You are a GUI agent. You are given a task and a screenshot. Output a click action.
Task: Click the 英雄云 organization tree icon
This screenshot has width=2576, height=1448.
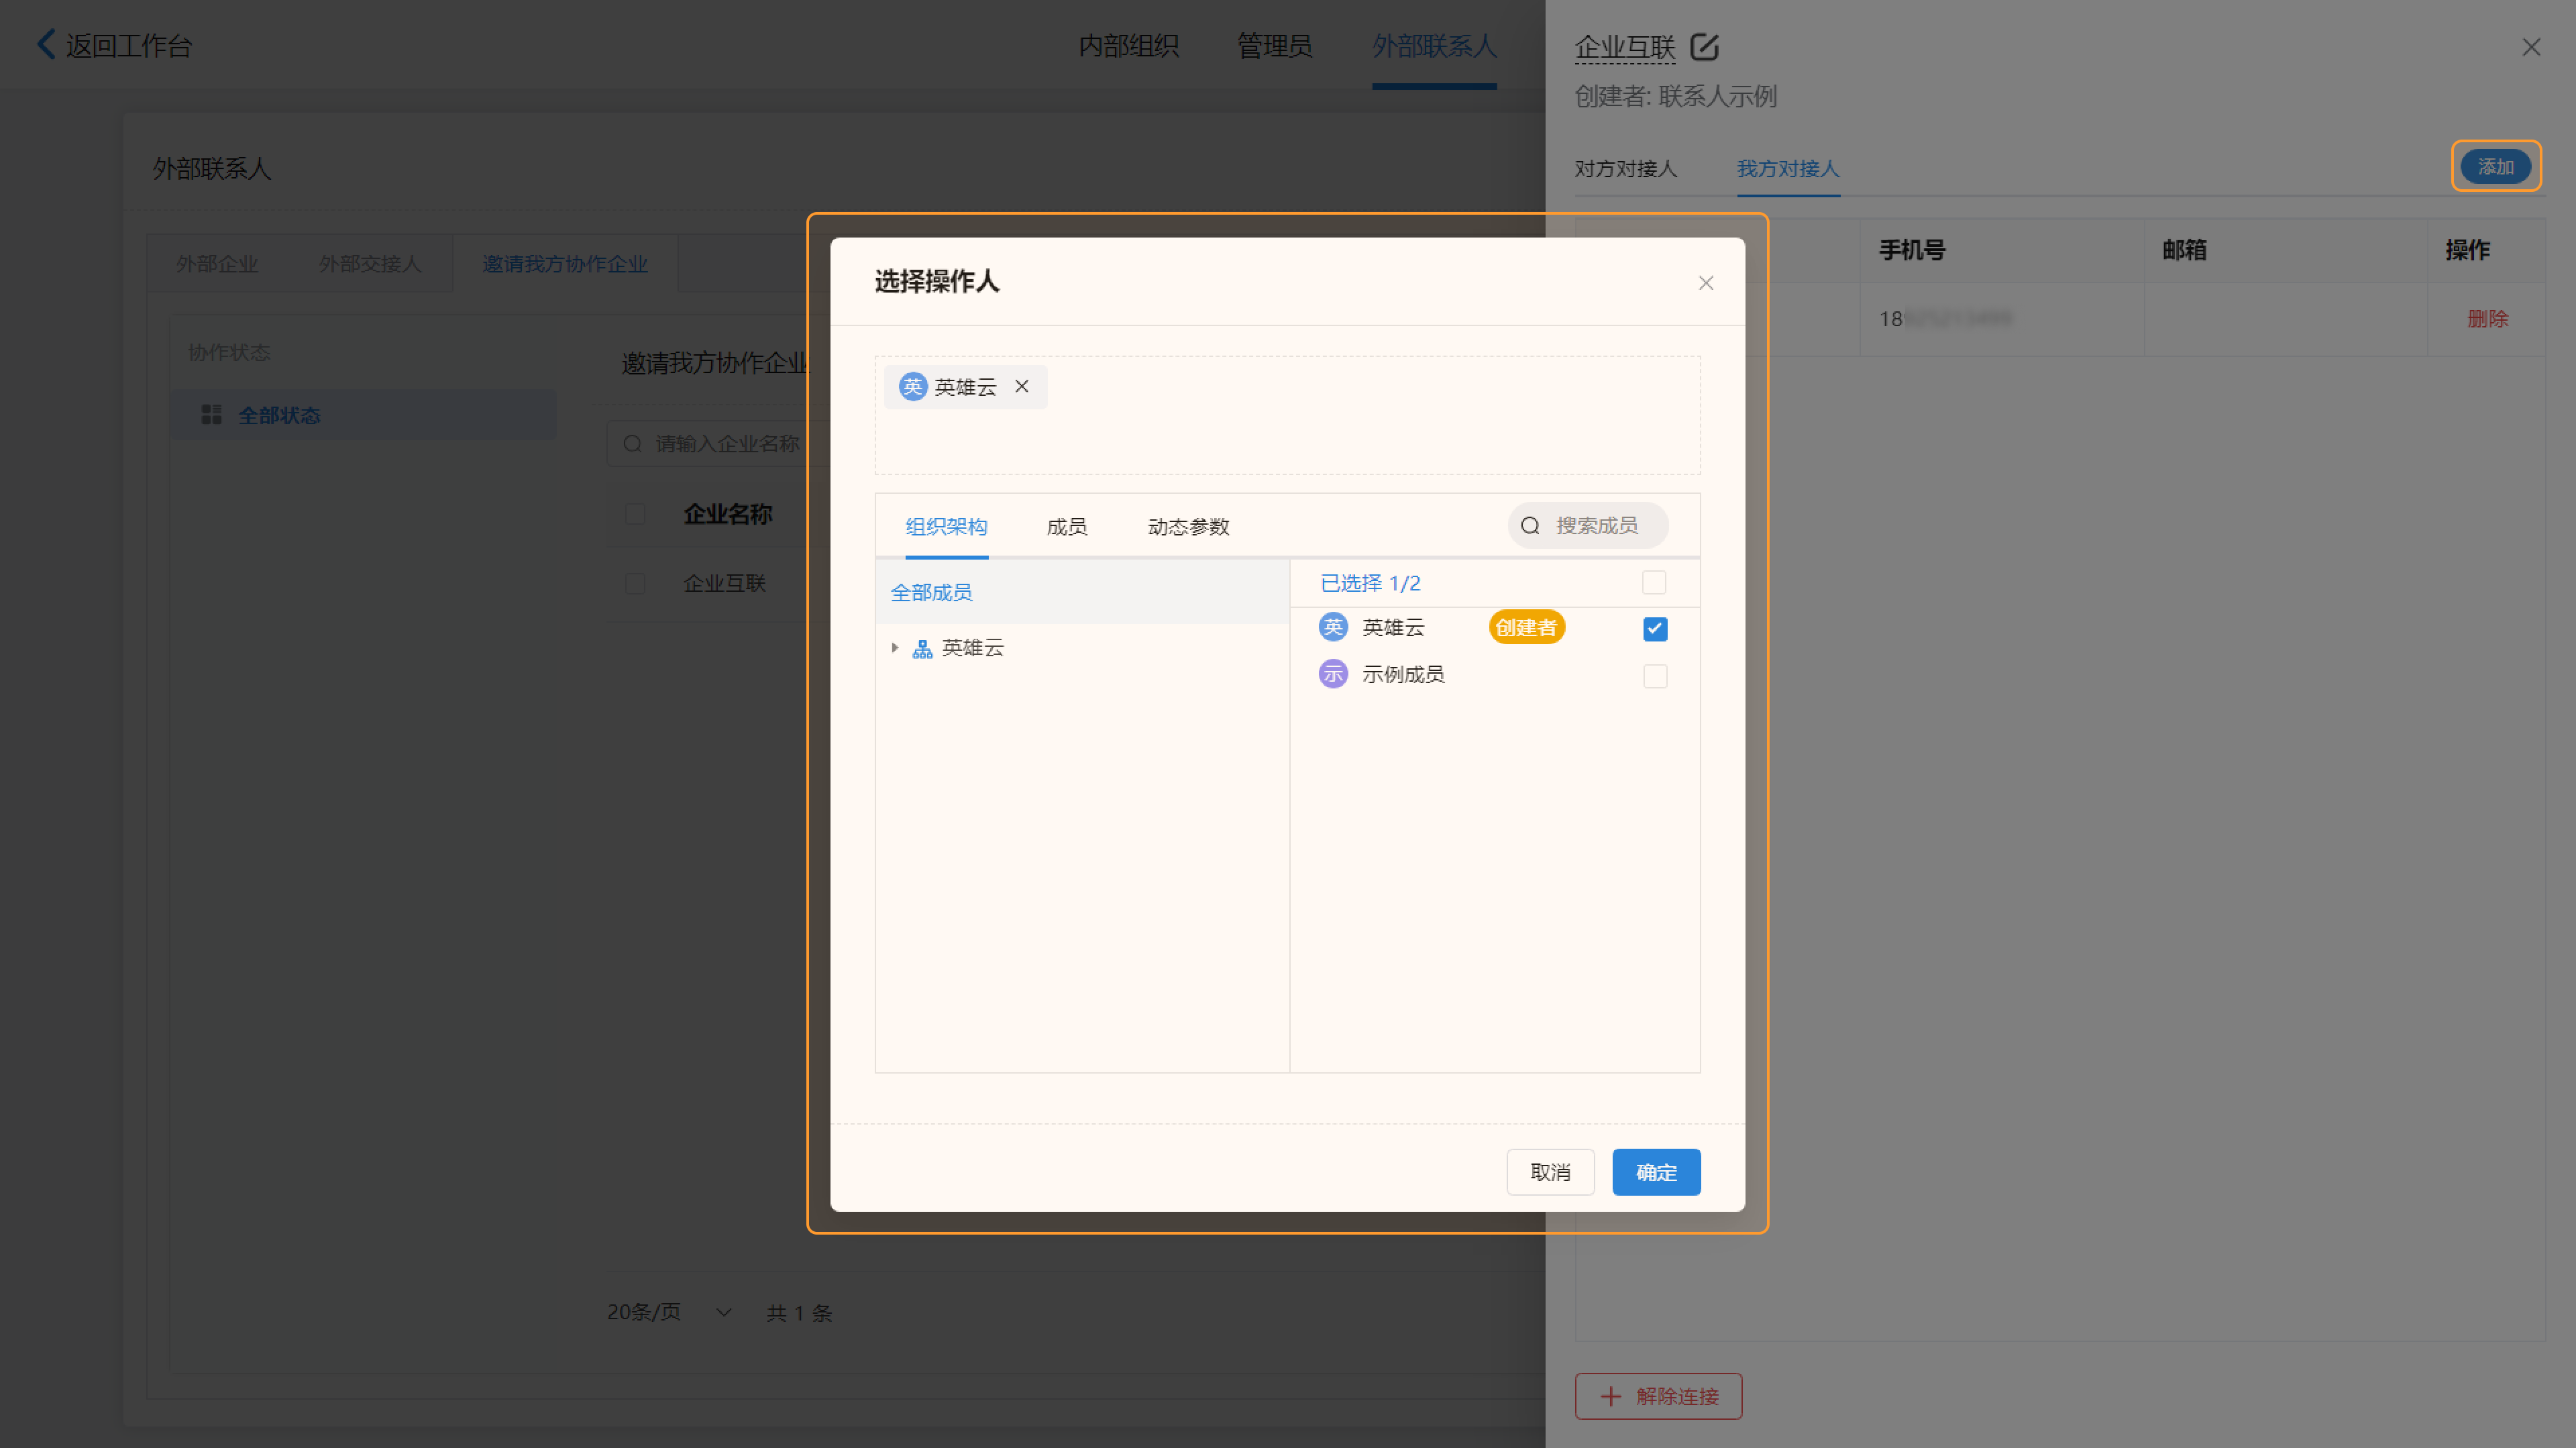click(922, 649)
